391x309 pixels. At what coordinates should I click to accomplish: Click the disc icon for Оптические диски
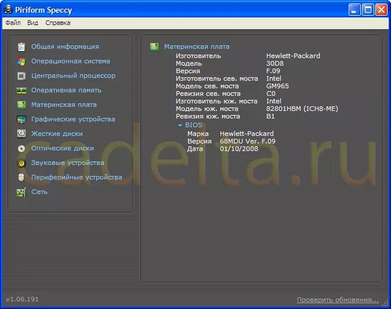[21, 149]
